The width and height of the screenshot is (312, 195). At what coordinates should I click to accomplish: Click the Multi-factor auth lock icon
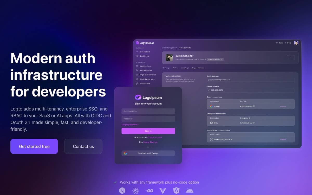[137, 79]
